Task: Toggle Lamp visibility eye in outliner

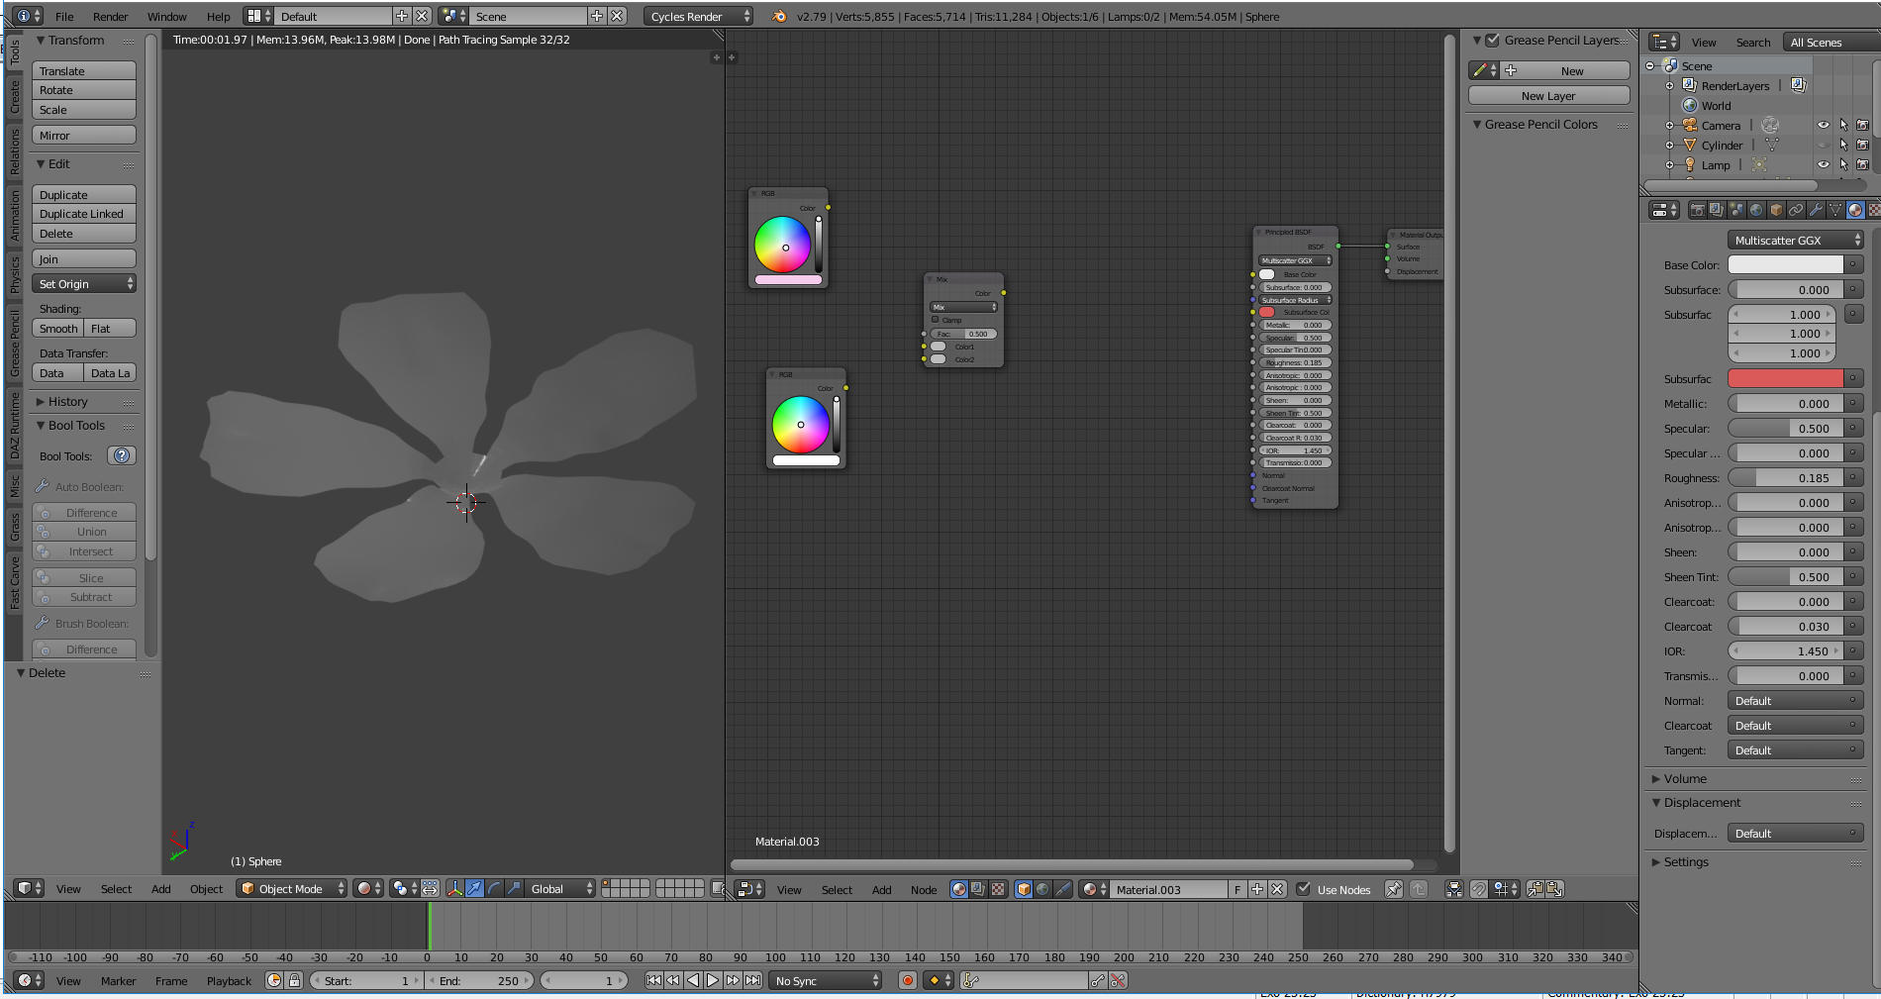Action: [x=1823, y=164]
